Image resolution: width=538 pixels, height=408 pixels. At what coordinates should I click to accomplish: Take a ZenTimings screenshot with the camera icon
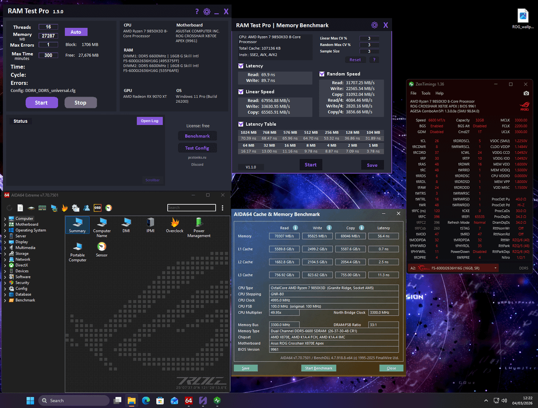tap(527, 93)
